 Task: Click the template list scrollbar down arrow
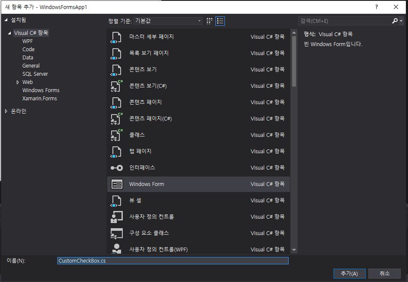click(x=294, y=250)
